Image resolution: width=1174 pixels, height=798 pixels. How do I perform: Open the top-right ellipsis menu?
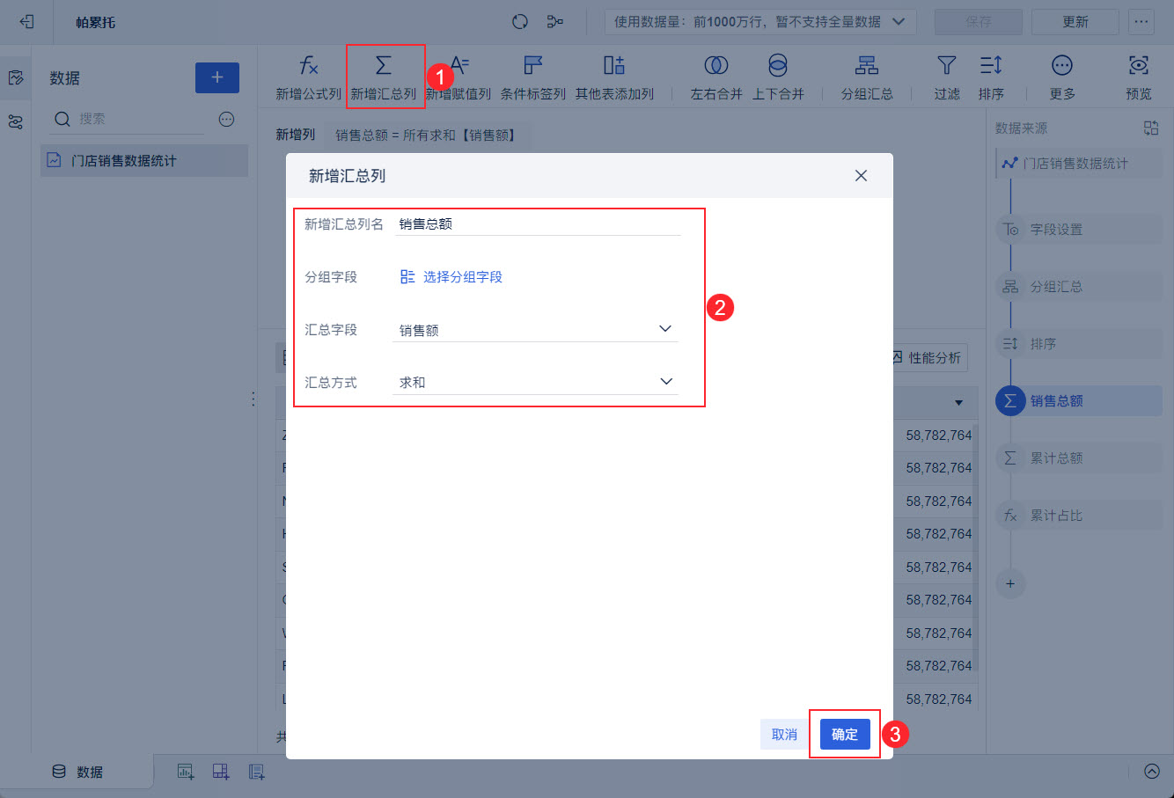coord(1141,22)
